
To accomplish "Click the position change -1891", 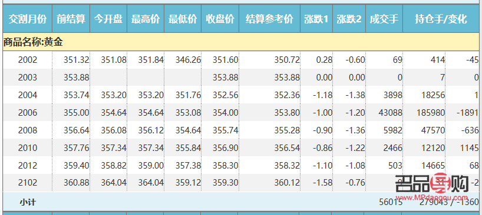I will coord(467,113).
